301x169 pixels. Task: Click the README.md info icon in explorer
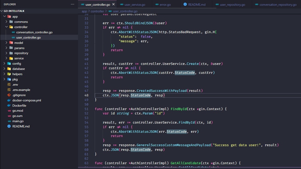[x=9, y=126]
